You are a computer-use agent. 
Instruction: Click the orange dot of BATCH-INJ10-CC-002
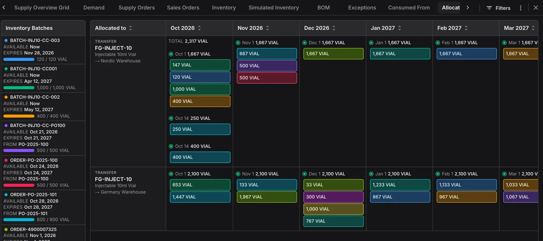coord(6,97)
